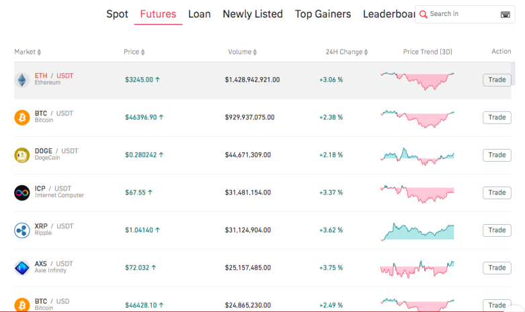The width and height of the screenshot is (525, 312).
Task: Click the price $3245.00
Action: pyautogui.click(x=139, y=80)
